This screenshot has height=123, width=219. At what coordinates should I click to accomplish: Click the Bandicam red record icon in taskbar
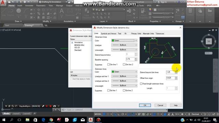point(99,120)
